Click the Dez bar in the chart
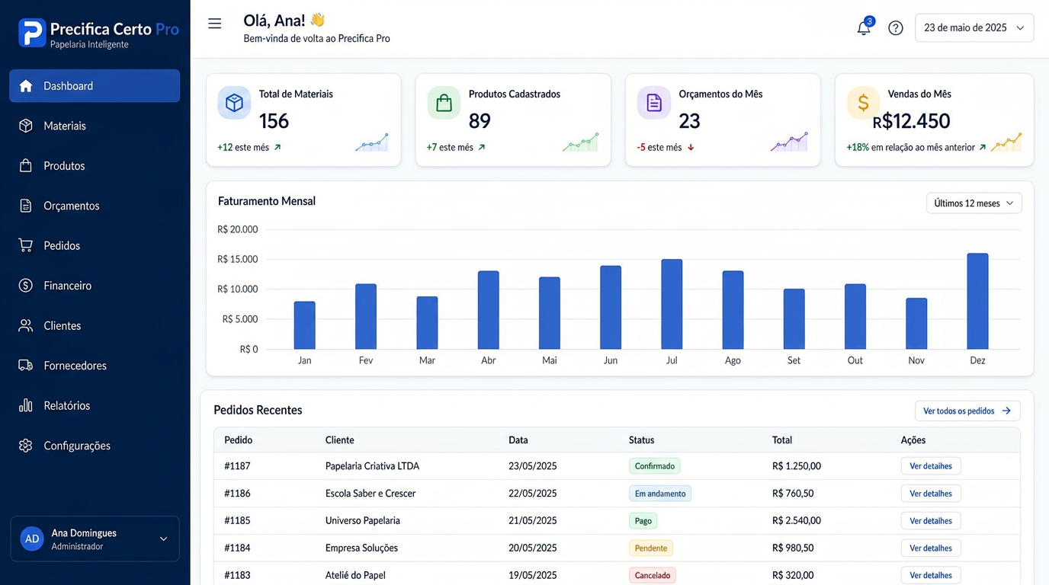The image size is (1049, 585). [x=977, y=302]
